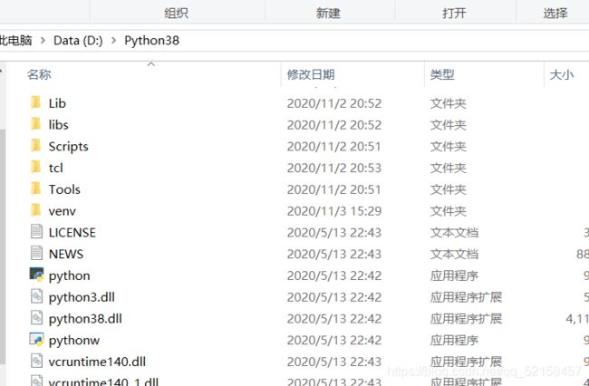Click the type 文件夹 for Scripts
Screen dimensions: 589x386
coord(449,146)
